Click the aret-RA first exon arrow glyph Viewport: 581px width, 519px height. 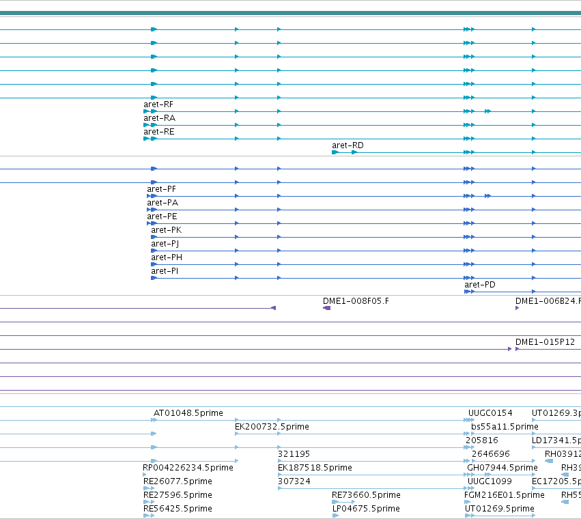(x=146, y=125)
